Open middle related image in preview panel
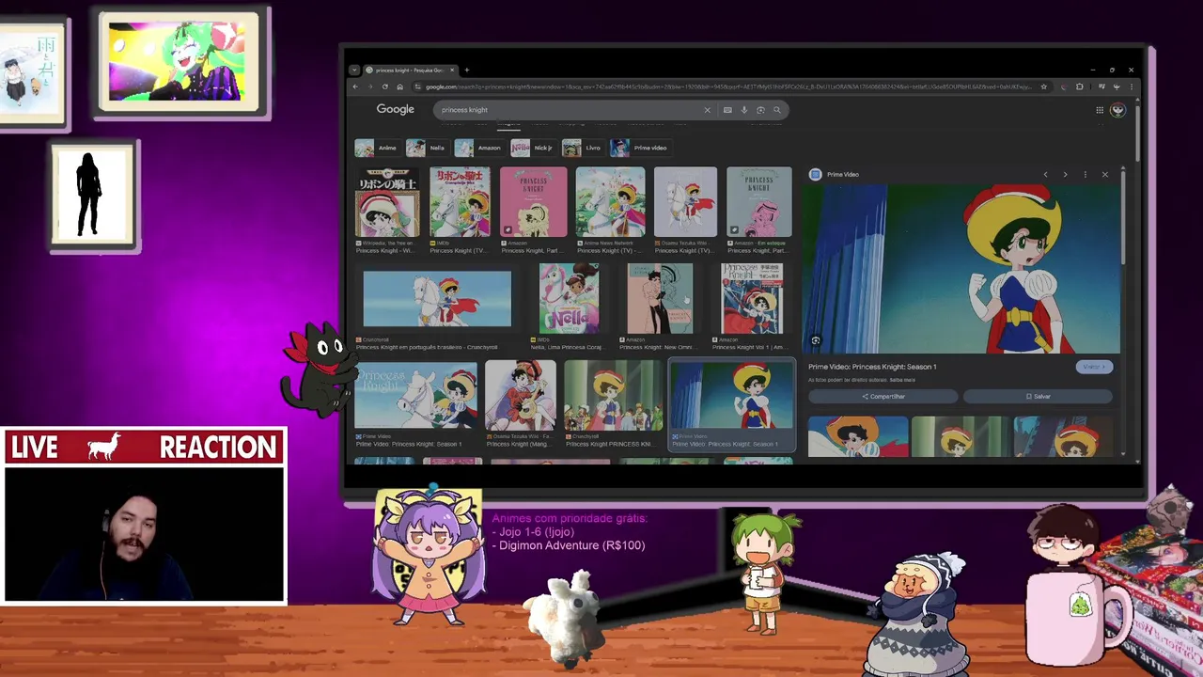Viewport: 1203px width, 677px height. point(960,436)
